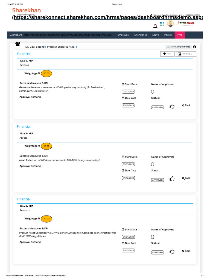The image size is (210, 280).
Task: Open My Competencies button
Action: (179, 47)
